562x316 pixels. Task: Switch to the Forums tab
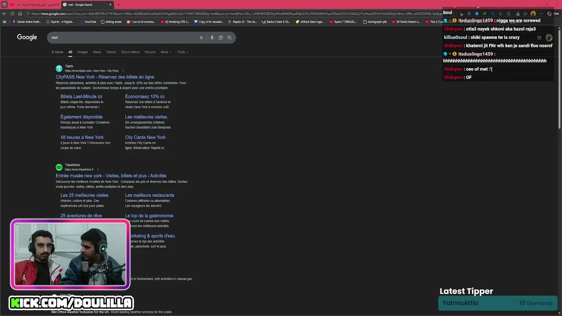point(150,52)
